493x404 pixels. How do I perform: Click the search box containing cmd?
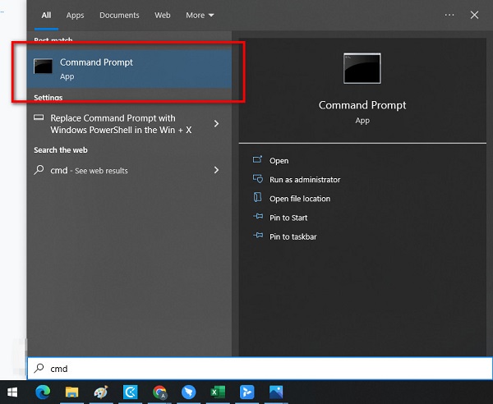pyautogui.click(x=260, y=368)
